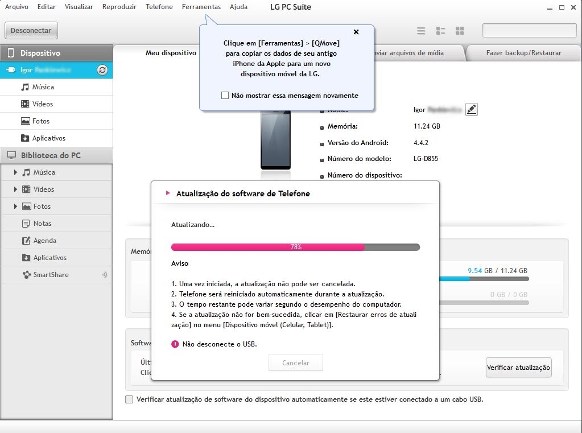Open the Reproduzir menu
The image size is (582, 433).
click(x=119, y=7)
